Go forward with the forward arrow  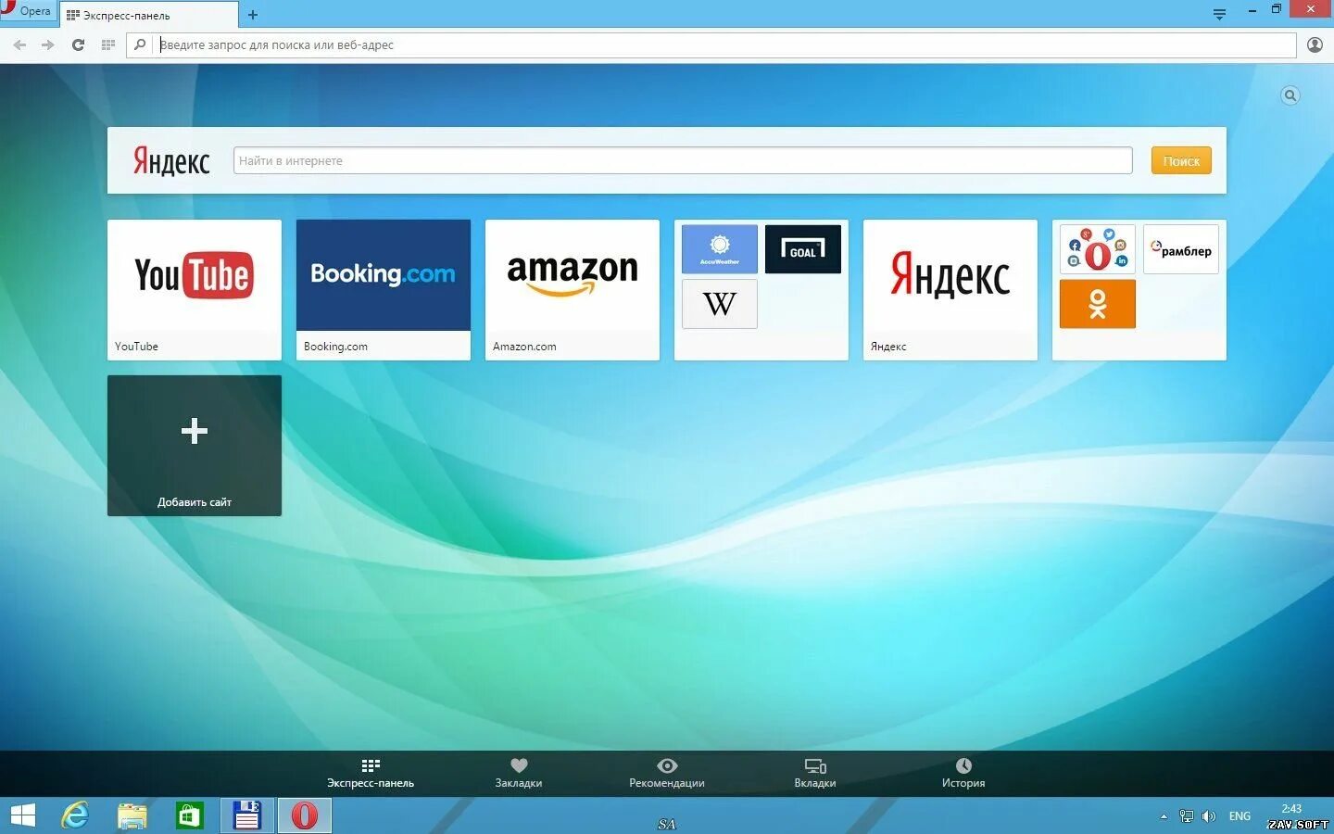(x=48, y=44)
